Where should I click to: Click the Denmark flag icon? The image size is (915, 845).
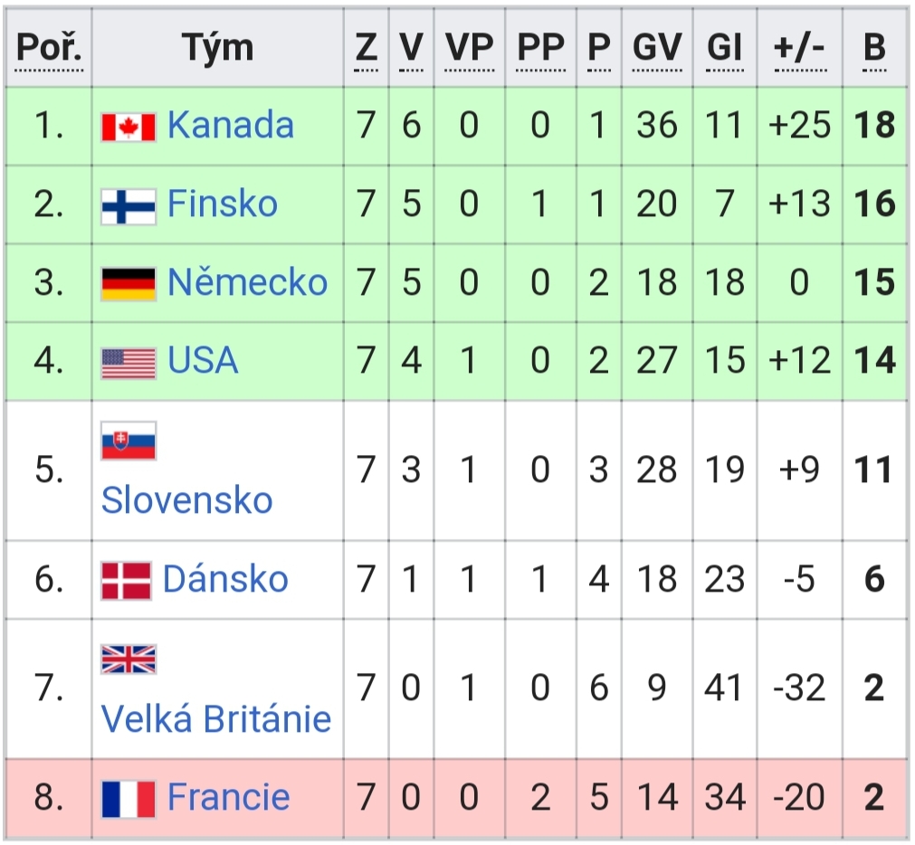(x=126, y=581)
